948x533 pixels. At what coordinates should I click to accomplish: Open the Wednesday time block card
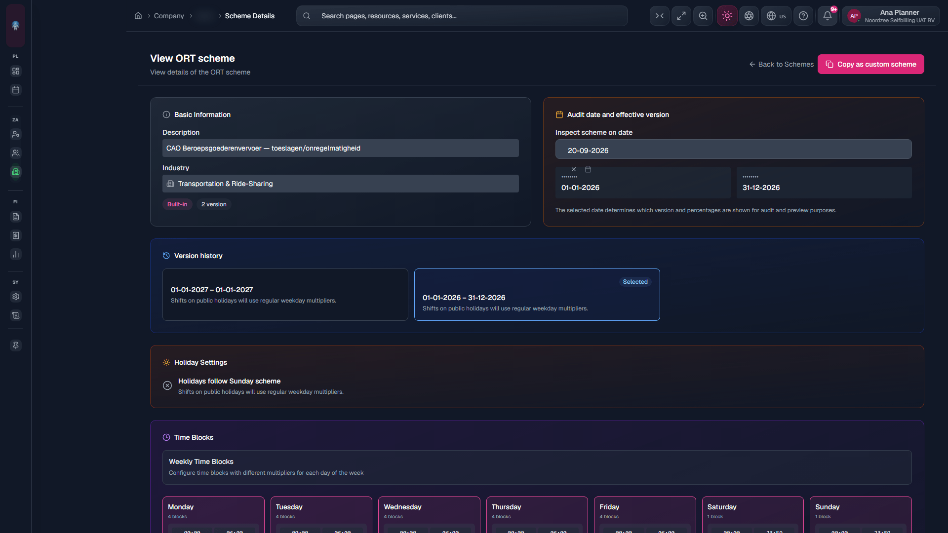coord(429,515)
